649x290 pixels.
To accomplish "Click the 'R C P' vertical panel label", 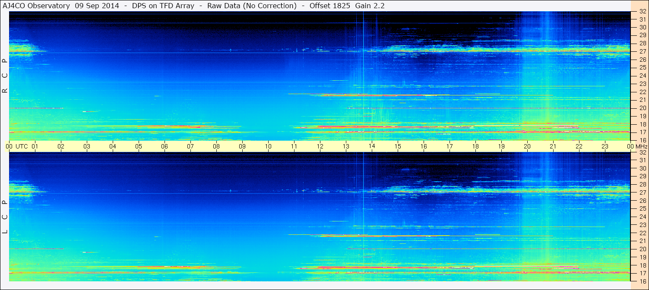I will click(x=5, y=76).
